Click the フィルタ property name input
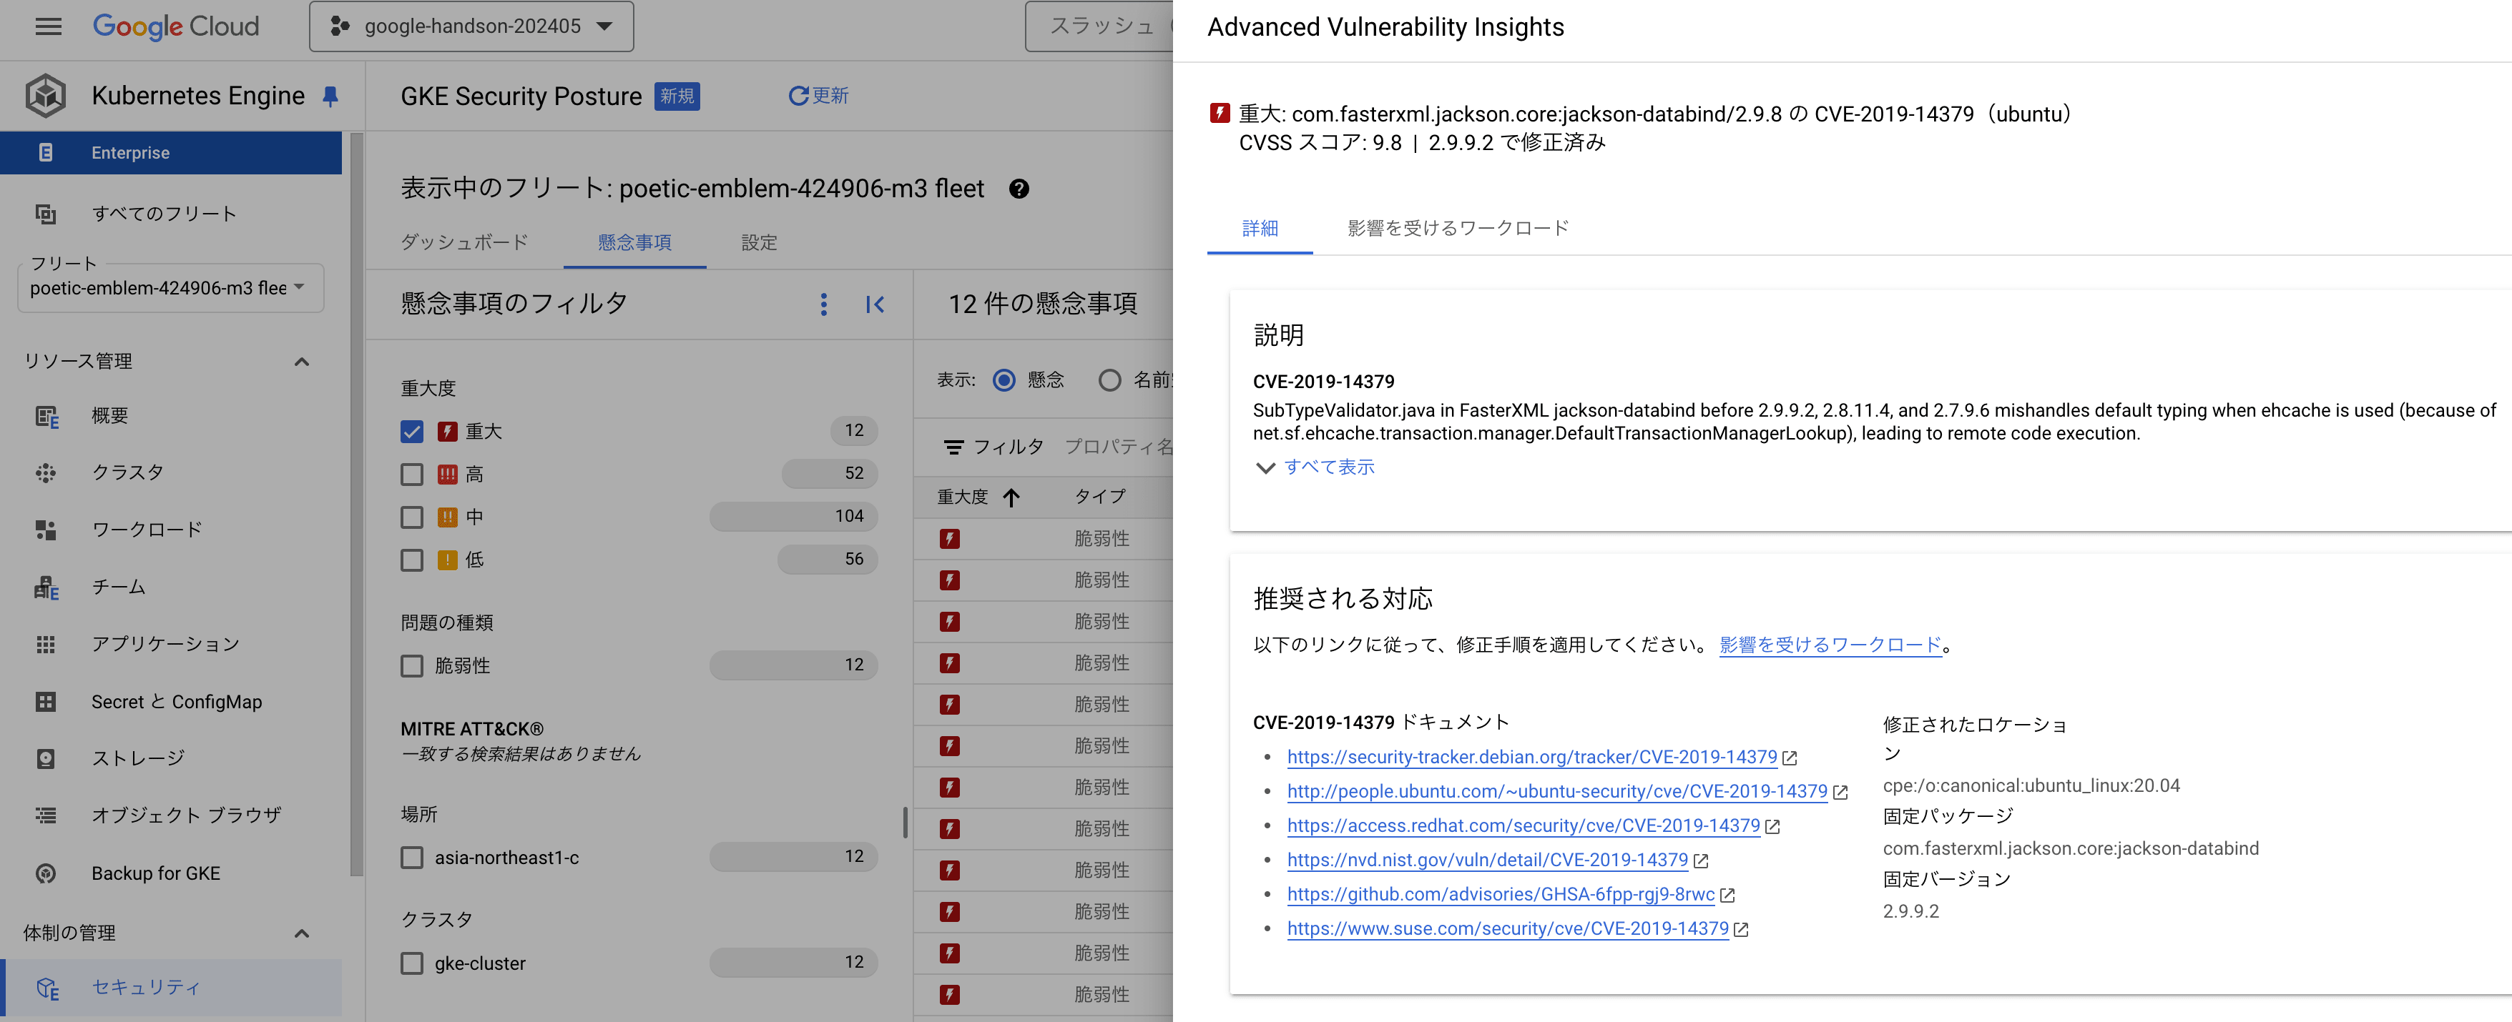This screenshot has width=2512, height=1022. tap(1119, 447)
